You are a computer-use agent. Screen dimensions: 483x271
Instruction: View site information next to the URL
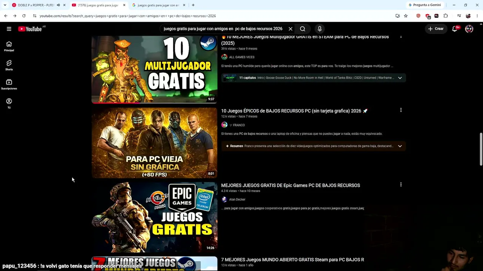35,16
